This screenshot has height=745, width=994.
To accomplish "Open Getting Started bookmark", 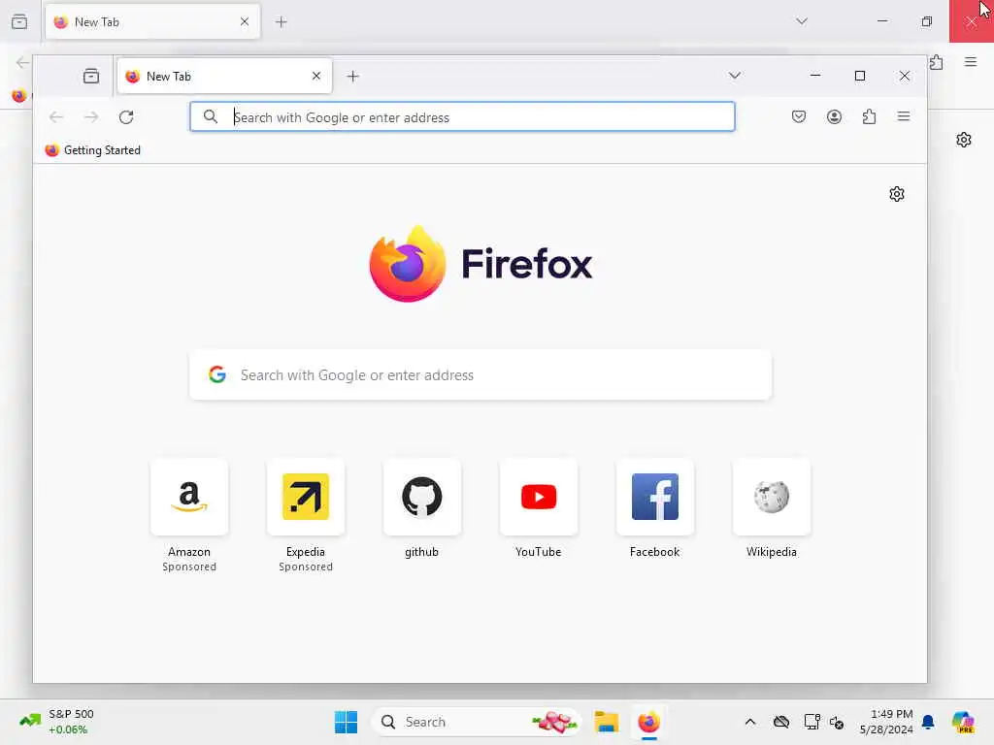I will click(x=92, y=150).
